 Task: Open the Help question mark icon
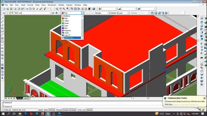click(93, 9)
